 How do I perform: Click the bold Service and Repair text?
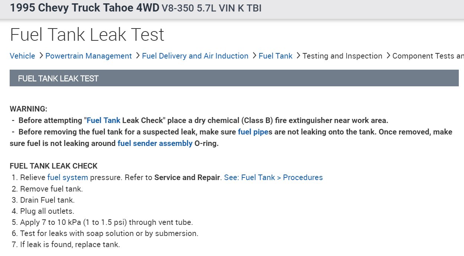point(187,177)
